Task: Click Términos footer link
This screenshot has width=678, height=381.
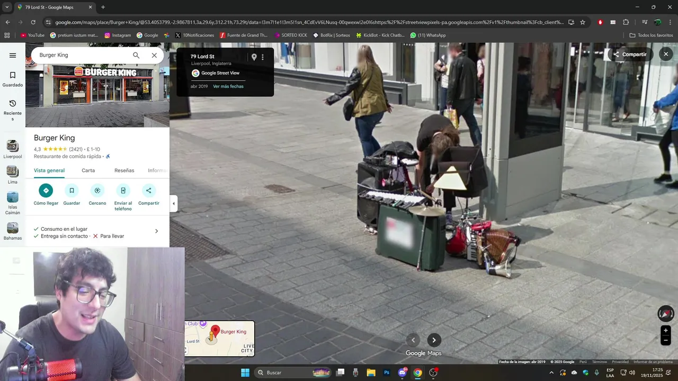Action: coord(599,362)
